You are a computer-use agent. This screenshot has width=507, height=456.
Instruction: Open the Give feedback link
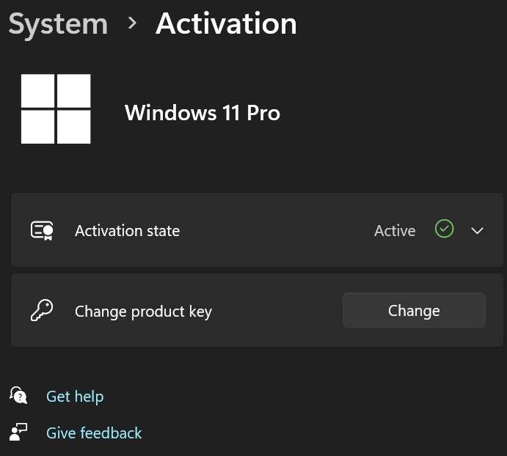click(x=94, y=433)
